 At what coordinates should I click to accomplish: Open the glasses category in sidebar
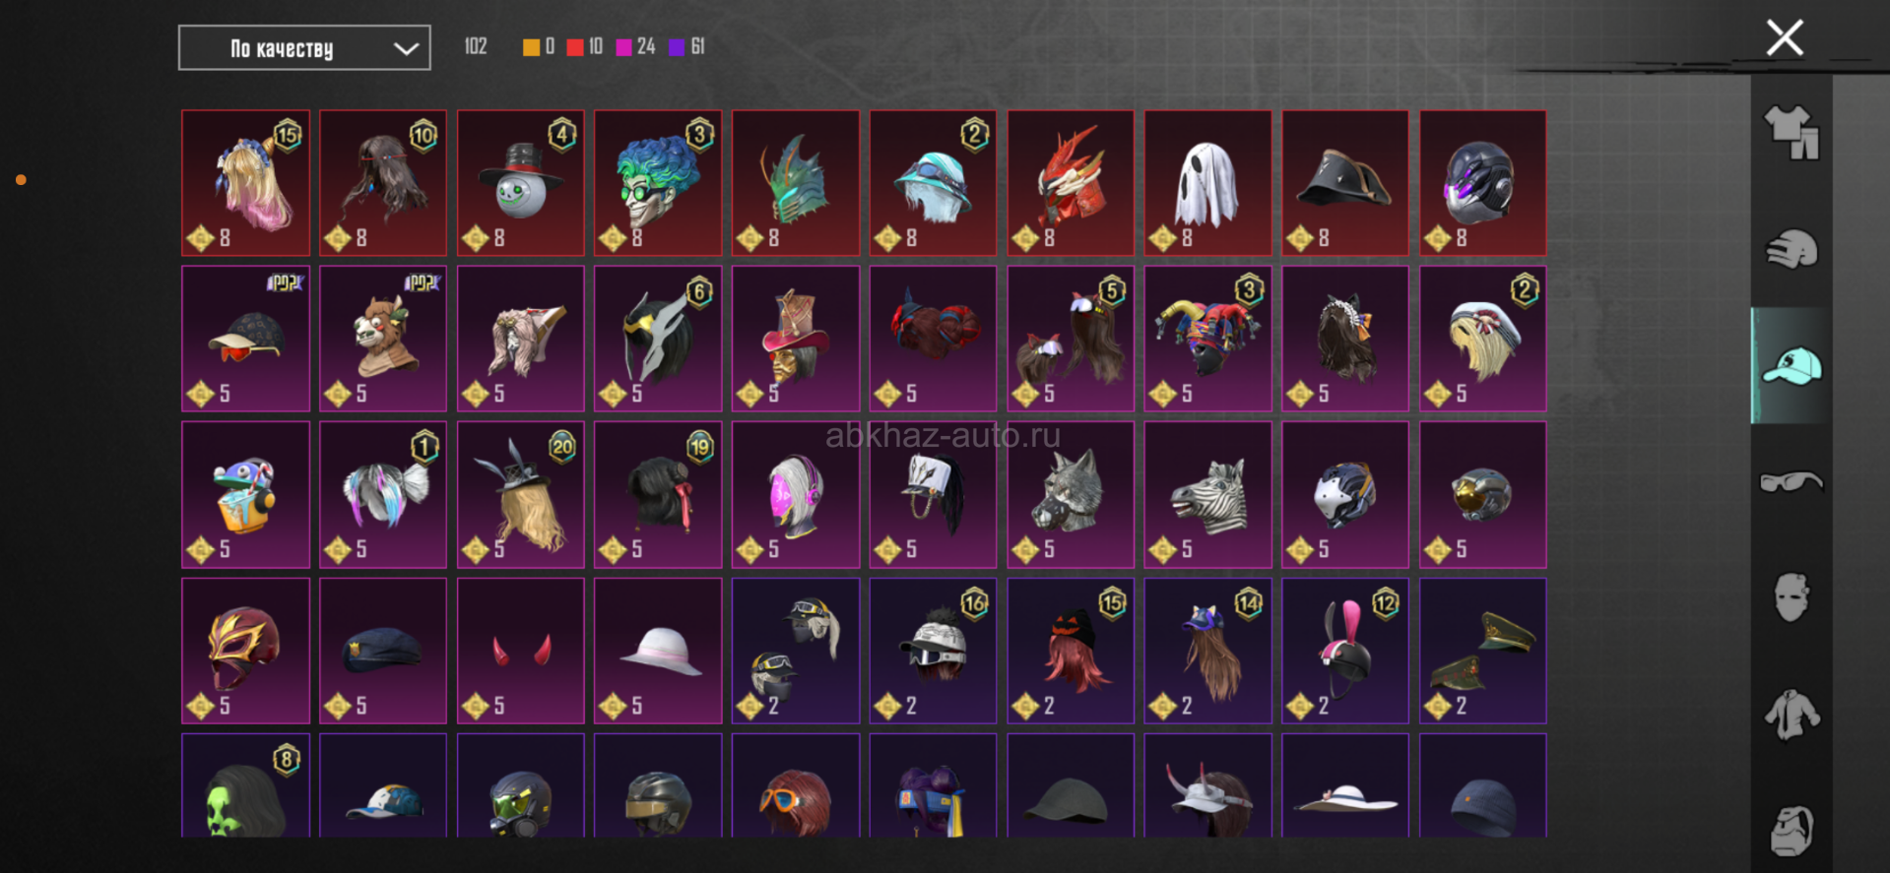tap(1792, 481)
